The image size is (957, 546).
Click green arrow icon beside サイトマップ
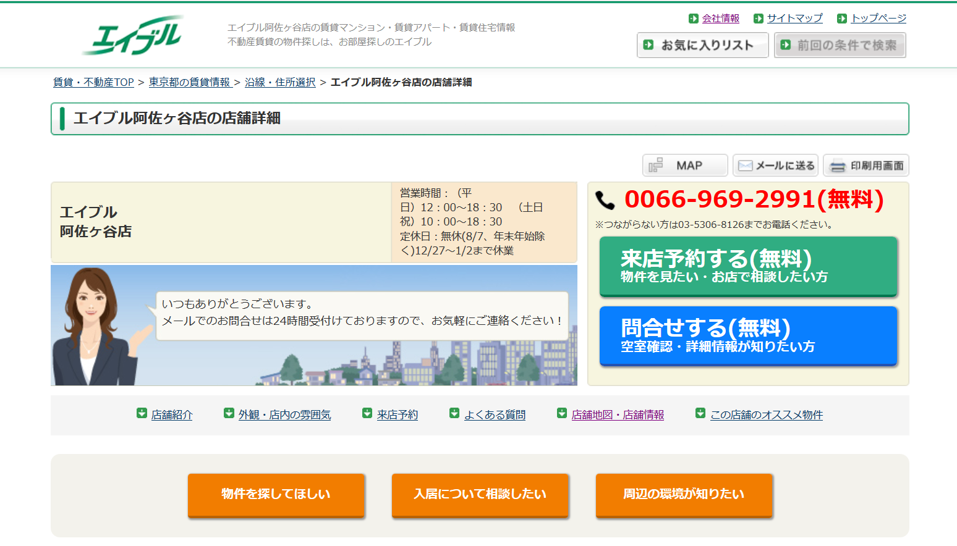coord(759,19)
